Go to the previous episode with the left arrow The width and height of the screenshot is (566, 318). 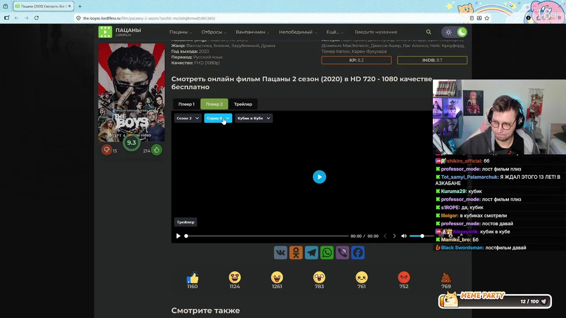point(385,236)
